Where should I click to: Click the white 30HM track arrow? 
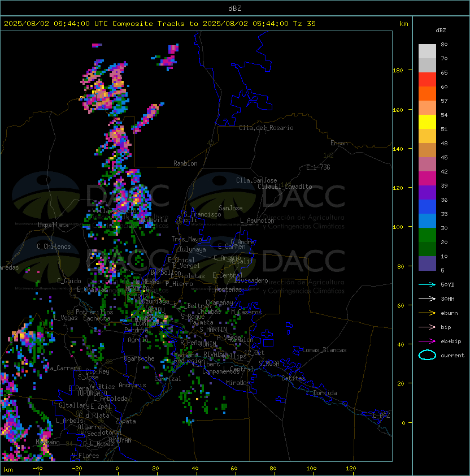(x=427, y=298)
